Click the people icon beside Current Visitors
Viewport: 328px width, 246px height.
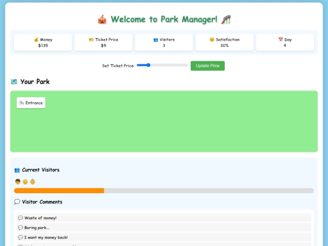tap(17, 170)
